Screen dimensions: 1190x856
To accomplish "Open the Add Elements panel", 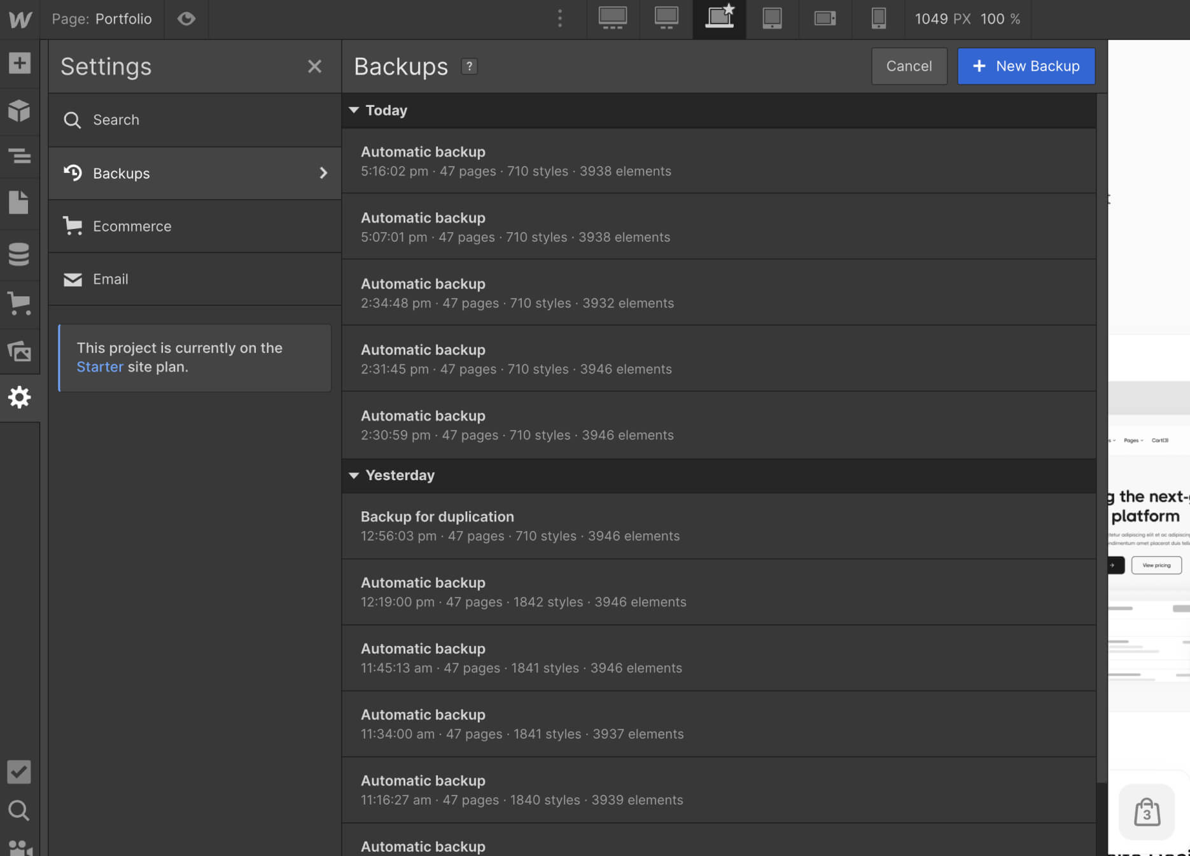I will (x=20, y=63).
